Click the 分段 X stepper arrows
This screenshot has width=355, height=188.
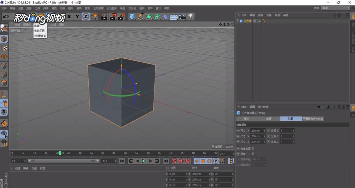point(294,131)
